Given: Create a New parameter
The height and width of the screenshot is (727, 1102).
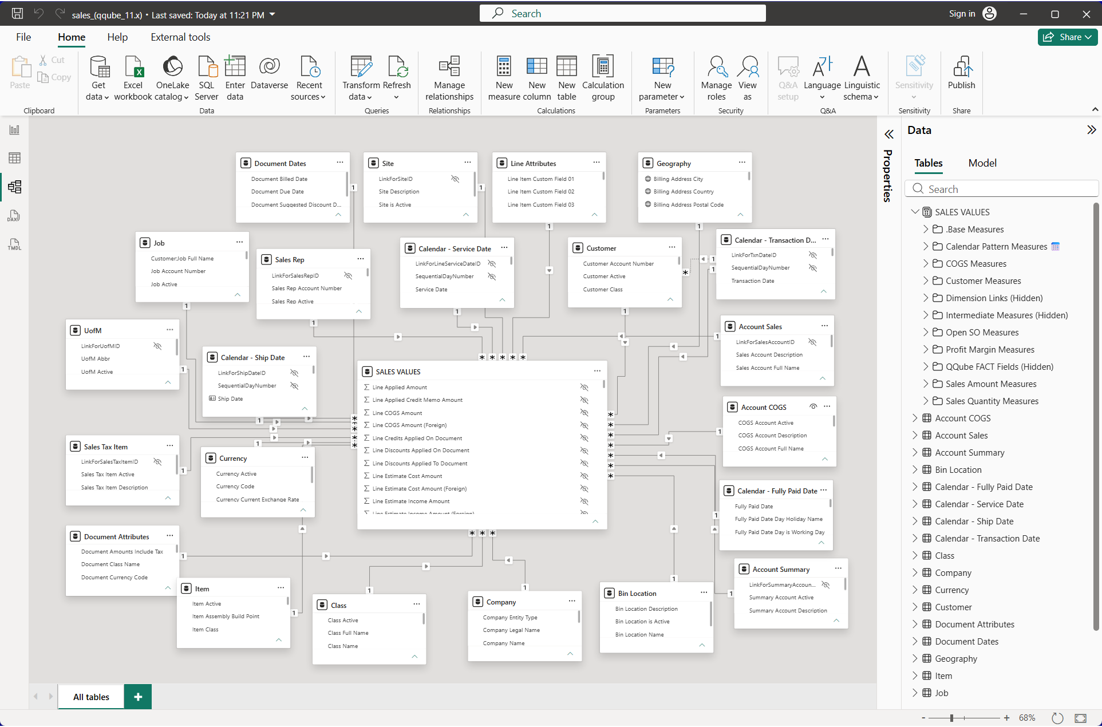Looking at the screenshot, I should coord(662,78).
